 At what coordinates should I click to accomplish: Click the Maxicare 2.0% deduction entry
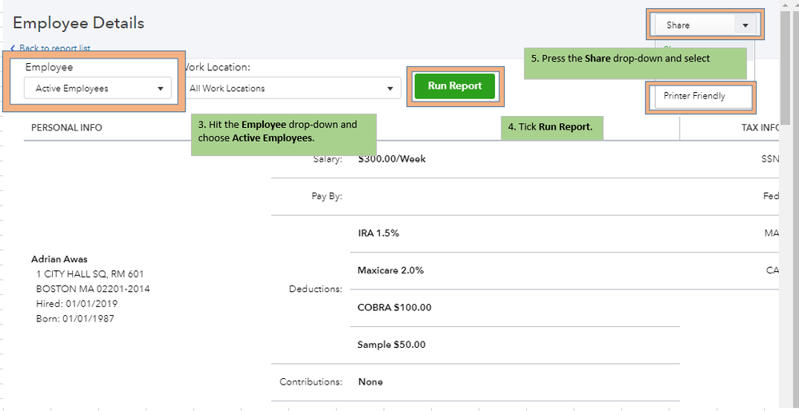click(390, 270)
